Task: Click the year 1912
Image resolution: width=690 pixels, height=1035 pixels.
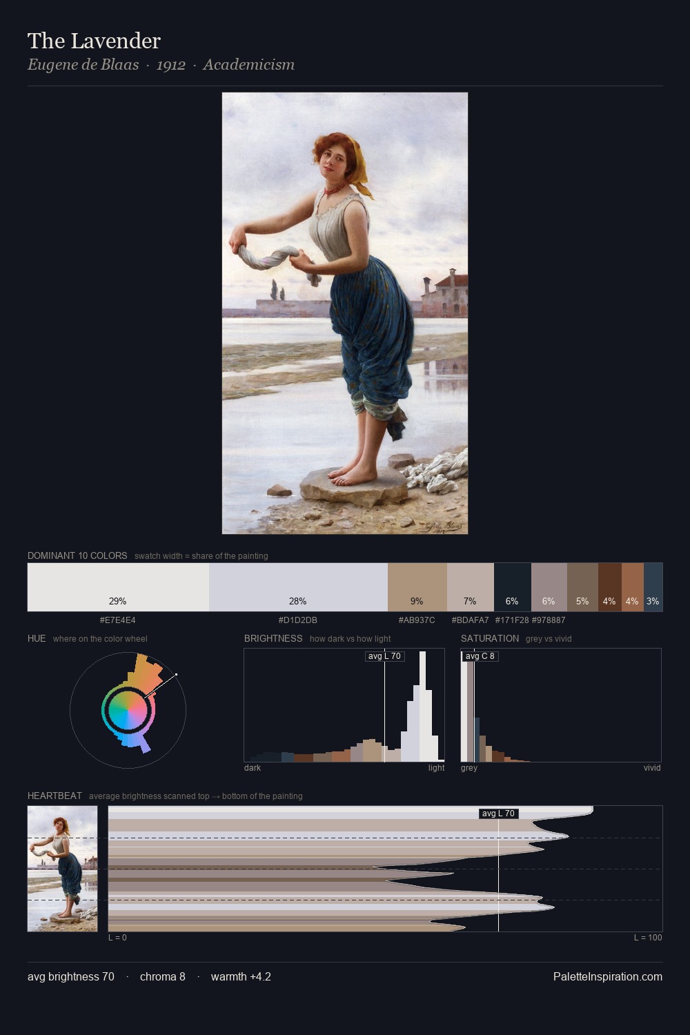Action: click(171, 65)
